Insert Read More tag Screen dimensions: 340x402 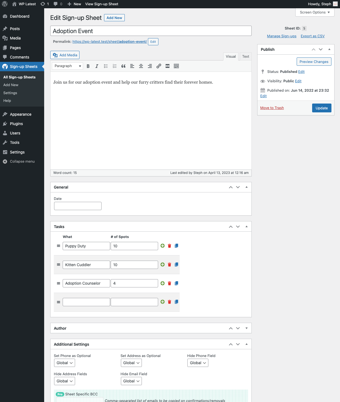pyautogui.click(x=168, y=66)
